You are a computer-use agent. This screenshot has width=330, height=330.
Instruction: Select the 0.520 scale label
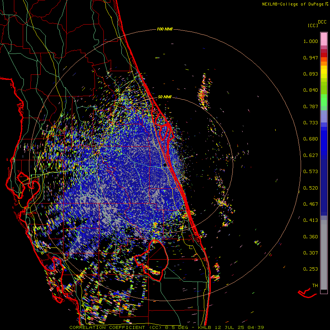click(311, 188)
